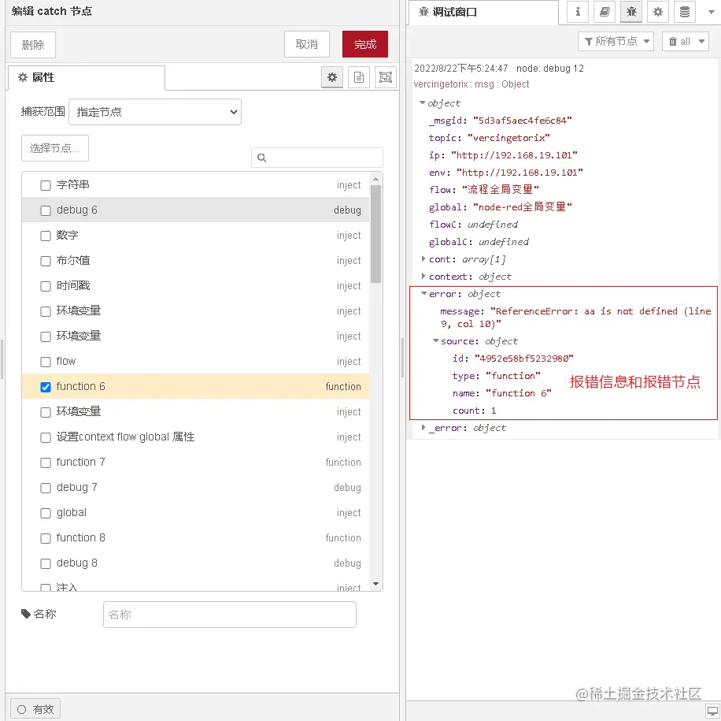Screen dimensions: 721x721
Task: Open the debug bug sidebar icon
Action: [631, 12]
